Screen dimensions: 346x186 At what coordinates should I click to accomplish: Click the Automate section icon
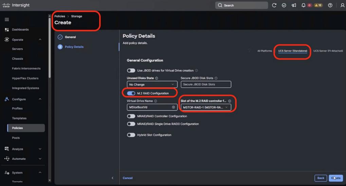7,158
